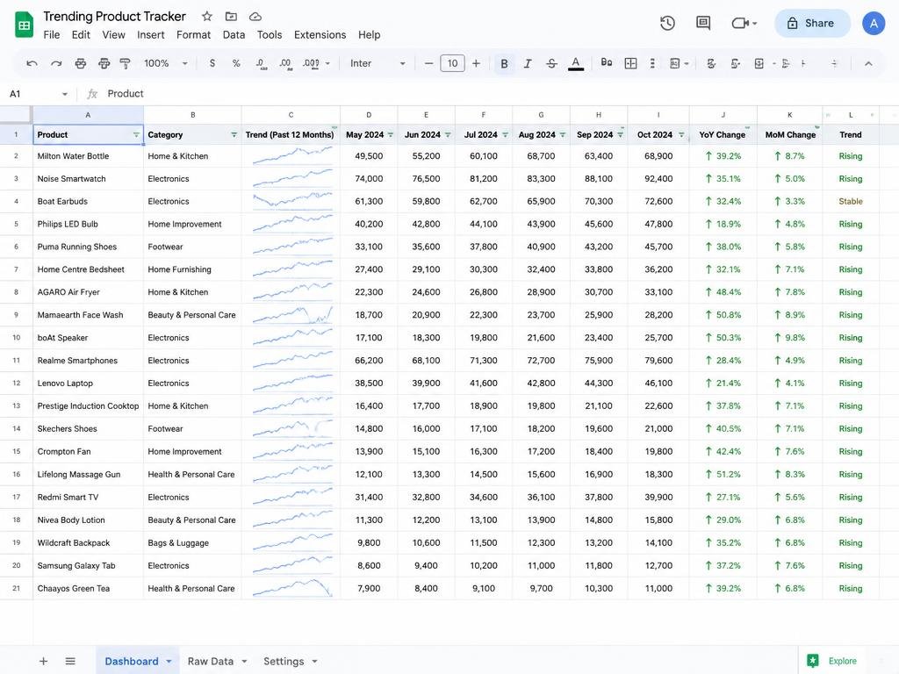The width and height of the screenshot is (899, 674).
Task: Open the account avatar A
Action: pyautogui.click(x=874, y=24)
